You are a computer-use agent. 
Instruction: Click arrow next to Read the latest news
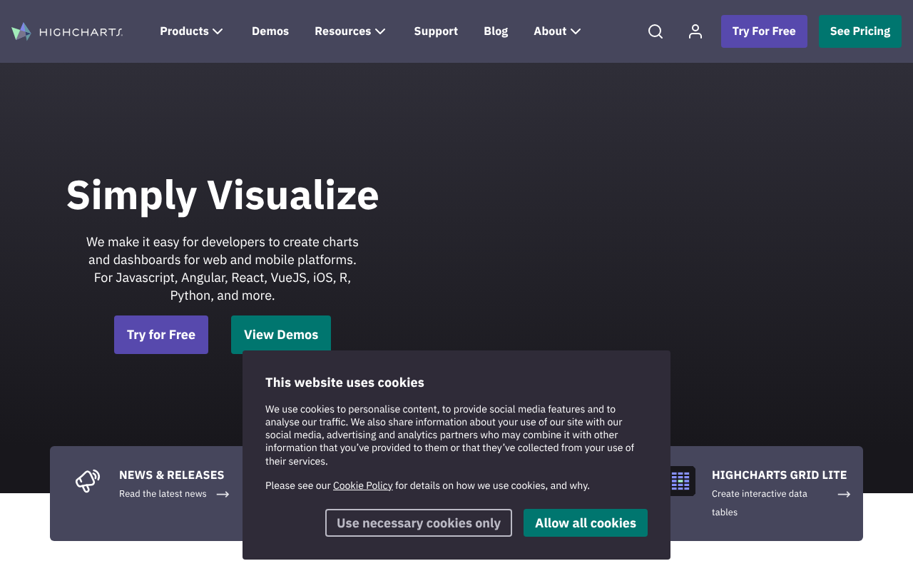click(x=223, y=494)
